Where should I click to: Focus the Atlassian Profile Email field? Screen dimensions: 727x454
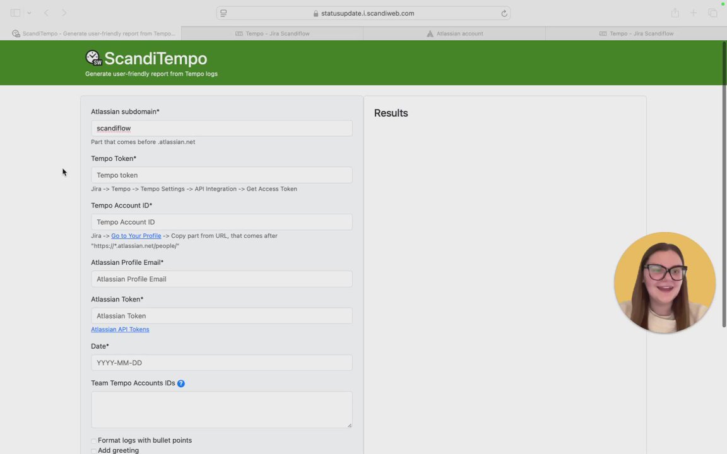click(x=222, y=279)
